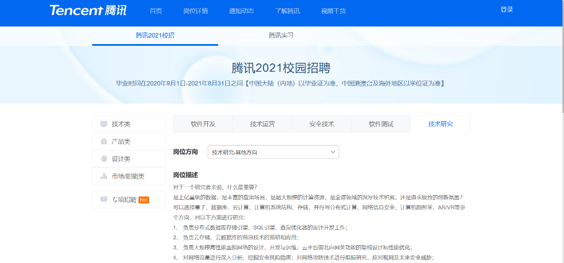Click the 毕业时间在2020年9月1日 notice text
The width and height of the screenshot is (564, 263).
point(280,84)
